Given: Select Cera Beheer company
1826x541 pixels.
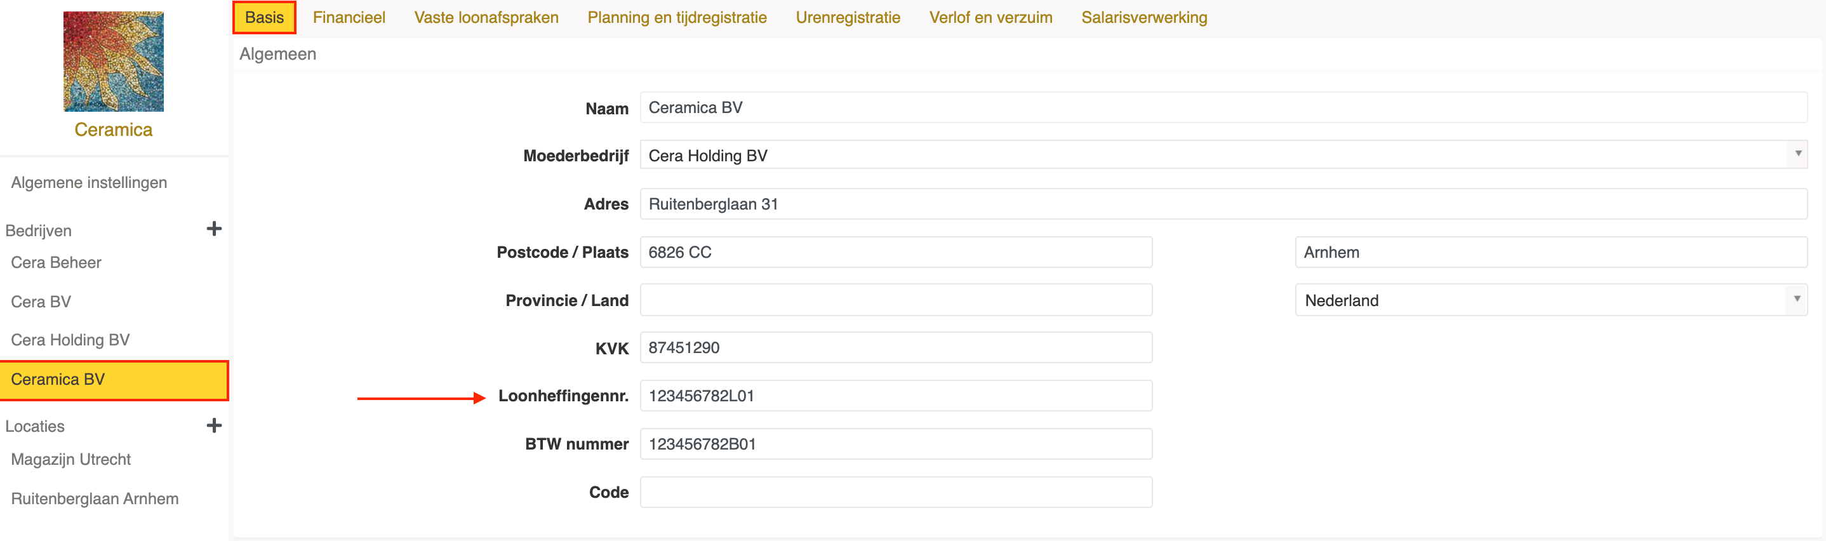Looking at the screenshot, I should coord(56,262).
